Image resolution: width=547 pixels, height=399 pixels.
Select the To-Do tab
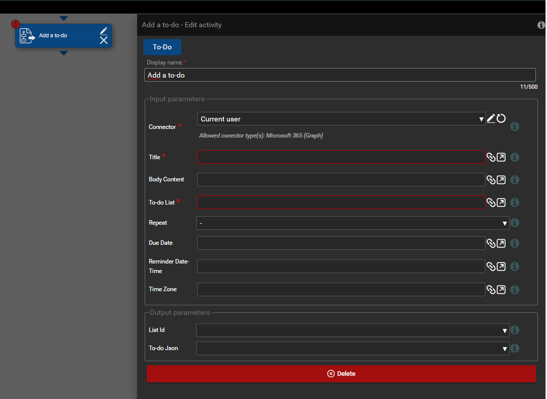click(x=162, y=47)
